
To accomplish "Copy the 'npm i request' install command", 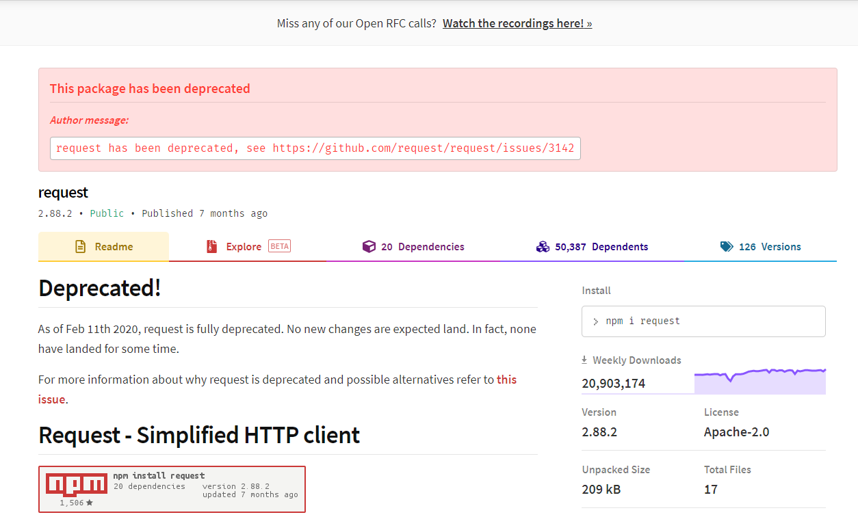I will coord(703,321).
